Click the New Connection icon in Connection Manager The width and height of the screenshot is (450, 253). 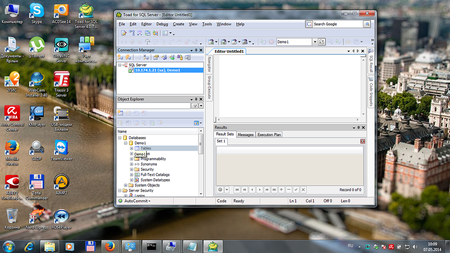tap(120, 57)
